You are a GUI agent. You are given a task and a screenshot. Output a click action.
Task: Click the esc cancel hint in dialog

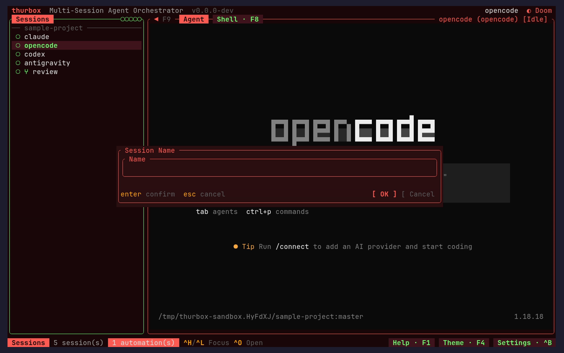[x=204, y=194]
